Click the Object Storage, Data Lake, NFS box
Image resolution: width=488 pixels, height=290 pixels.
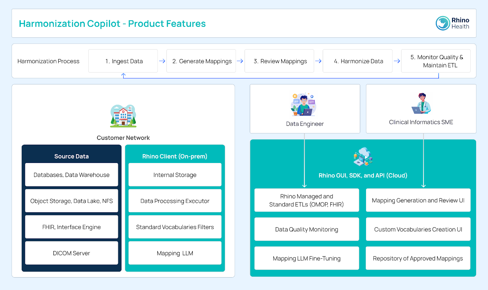coord(72,201)
